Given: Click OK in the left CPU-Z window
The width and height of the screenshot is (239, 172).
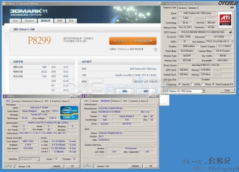Looking at the screenshot, I should click(x=72, y=166).
